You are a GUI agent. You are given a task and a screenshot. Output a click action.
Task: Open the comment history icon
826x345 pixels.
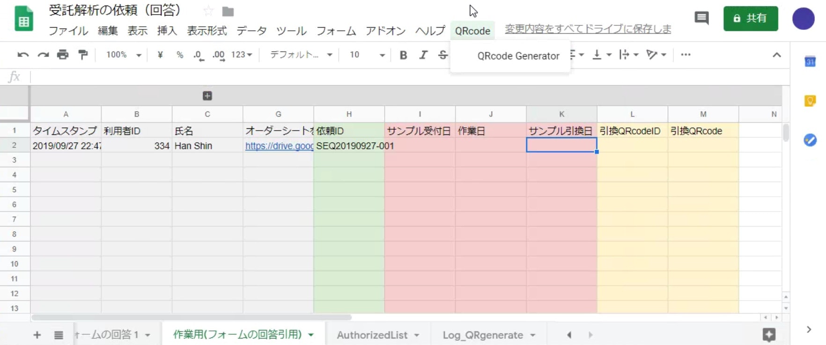(x=701, y=18)
